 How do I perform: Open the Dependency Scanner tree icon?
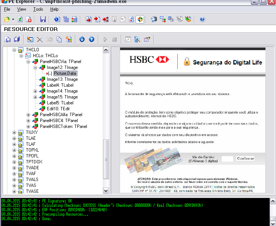(163, 19)
